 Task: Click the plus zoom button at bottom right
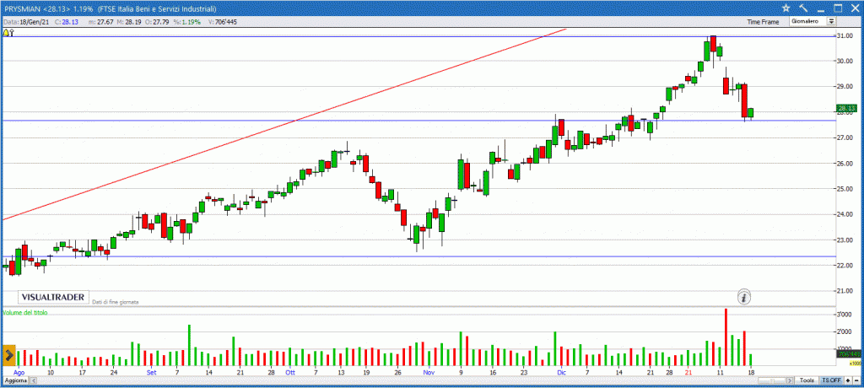point(847,380)
